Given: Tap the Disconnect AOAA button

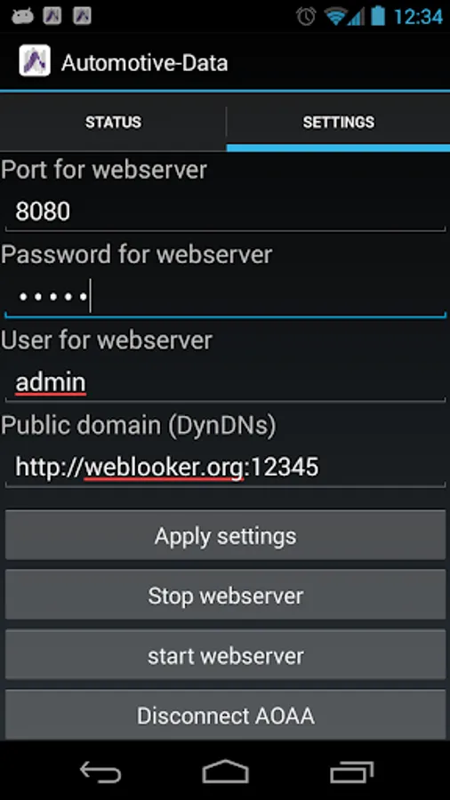Looking at the screenshot, I should point(226,716).
